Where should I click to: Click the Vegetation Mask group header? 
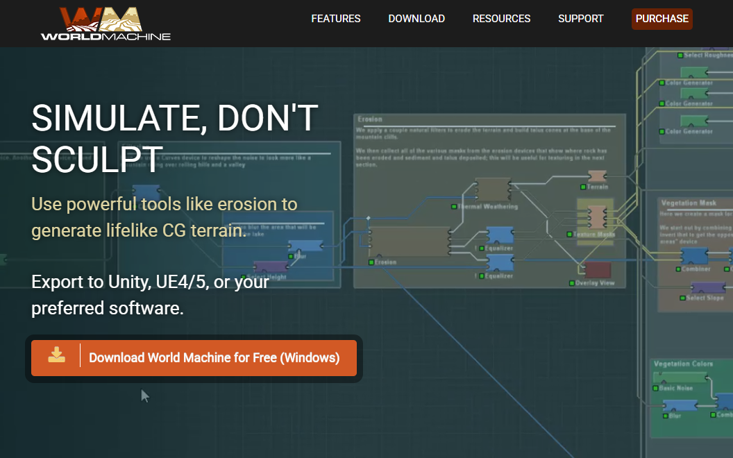click(x=689, y=203)
